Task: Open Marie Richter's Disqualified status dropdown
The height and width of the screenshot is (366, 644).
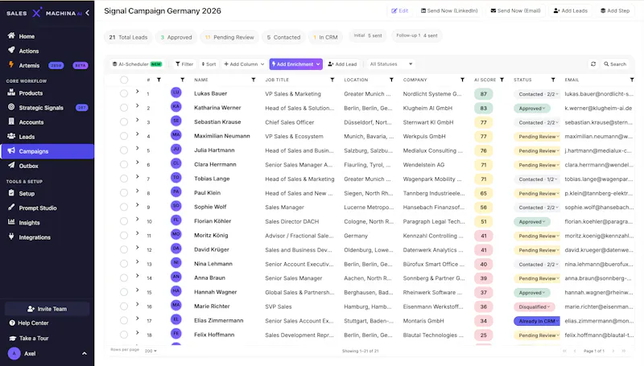Action: [x=534, y=306]
